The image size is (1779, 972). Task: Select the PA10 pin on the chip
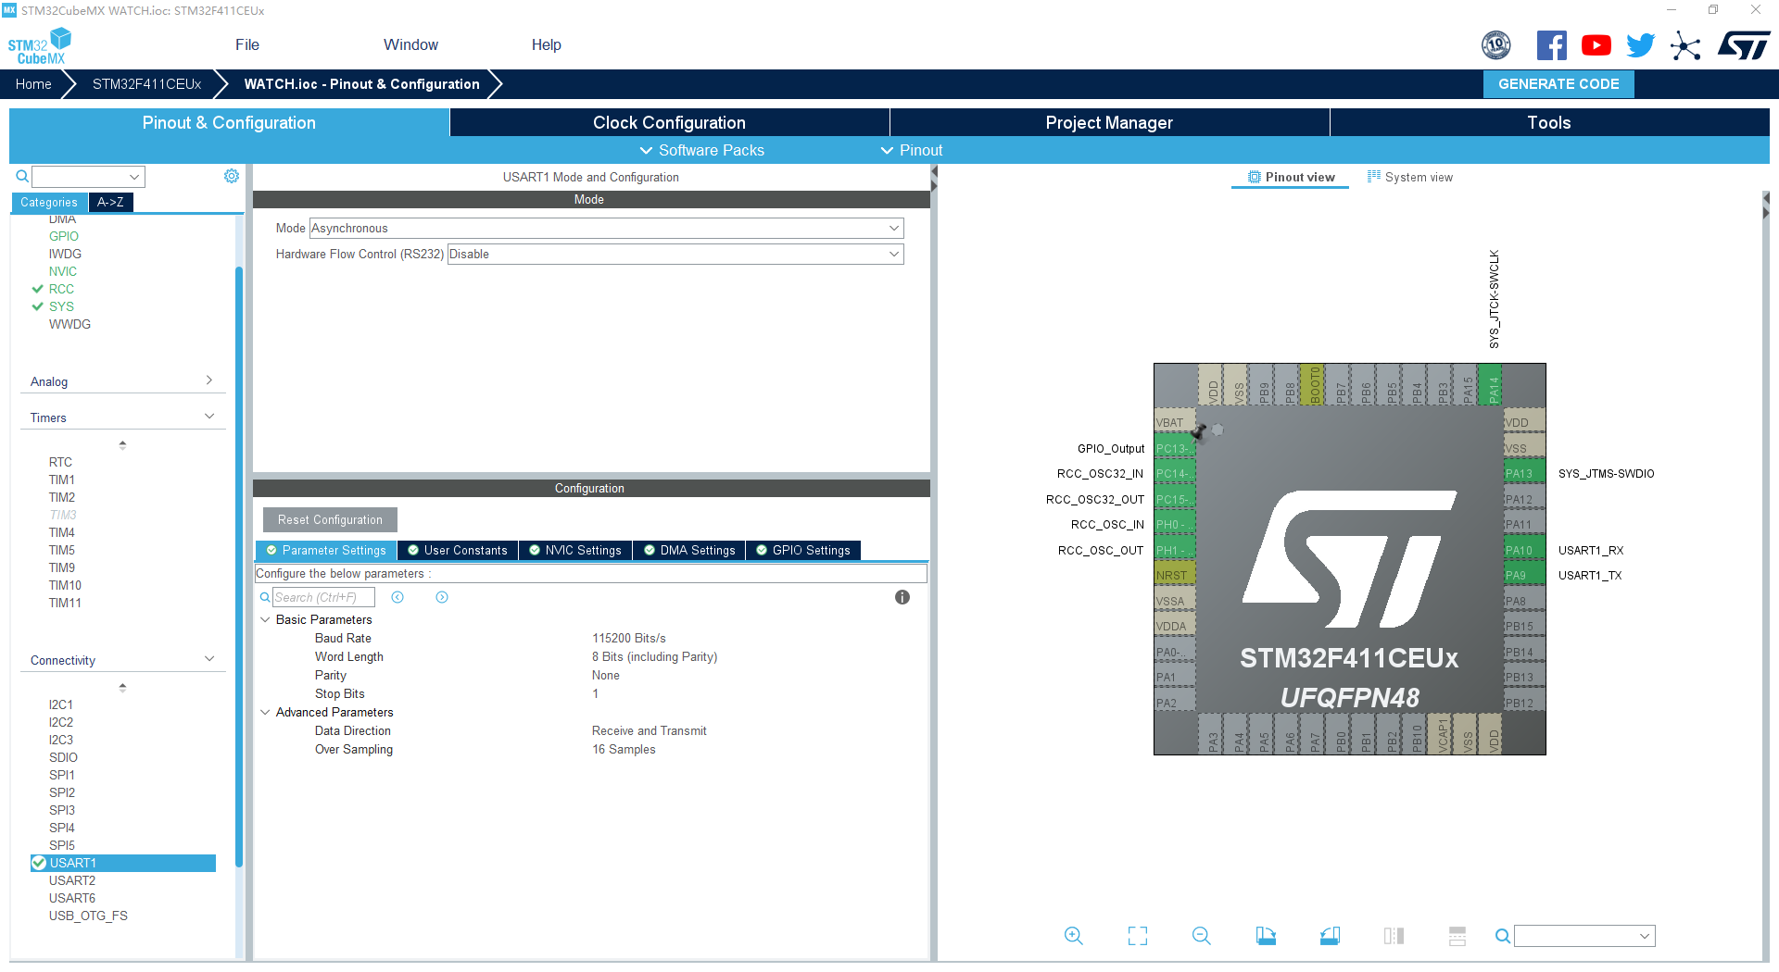click(x=1524, y=550)
